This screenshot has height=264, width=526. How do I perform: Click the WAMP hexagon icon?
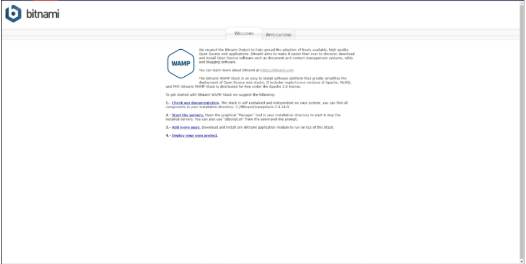coord(181,63)
